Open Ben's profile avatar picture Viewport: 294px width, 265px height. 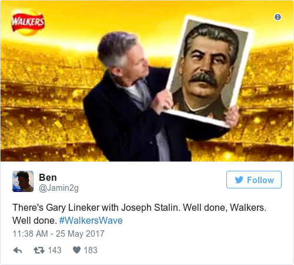[23, 181]
